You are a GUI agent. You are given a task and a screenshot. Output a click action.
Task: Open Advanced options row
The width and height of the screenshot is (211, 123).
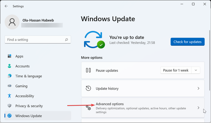(x=143, y=108)
